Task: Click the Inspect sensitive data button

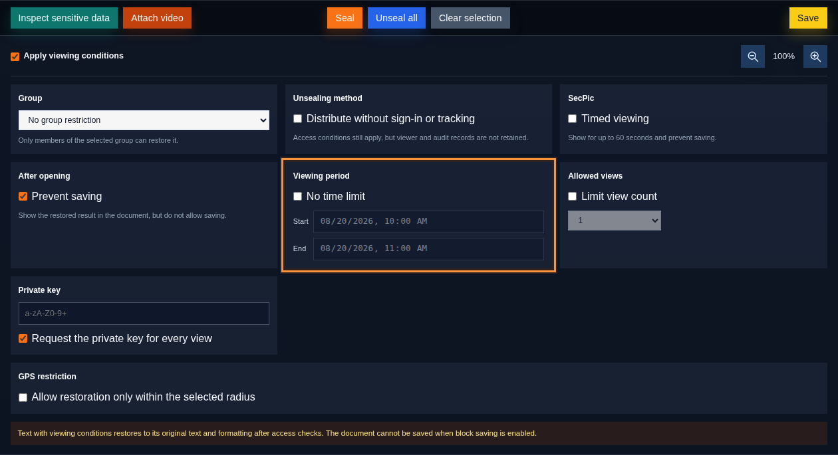Action: [x=64, y=18]
